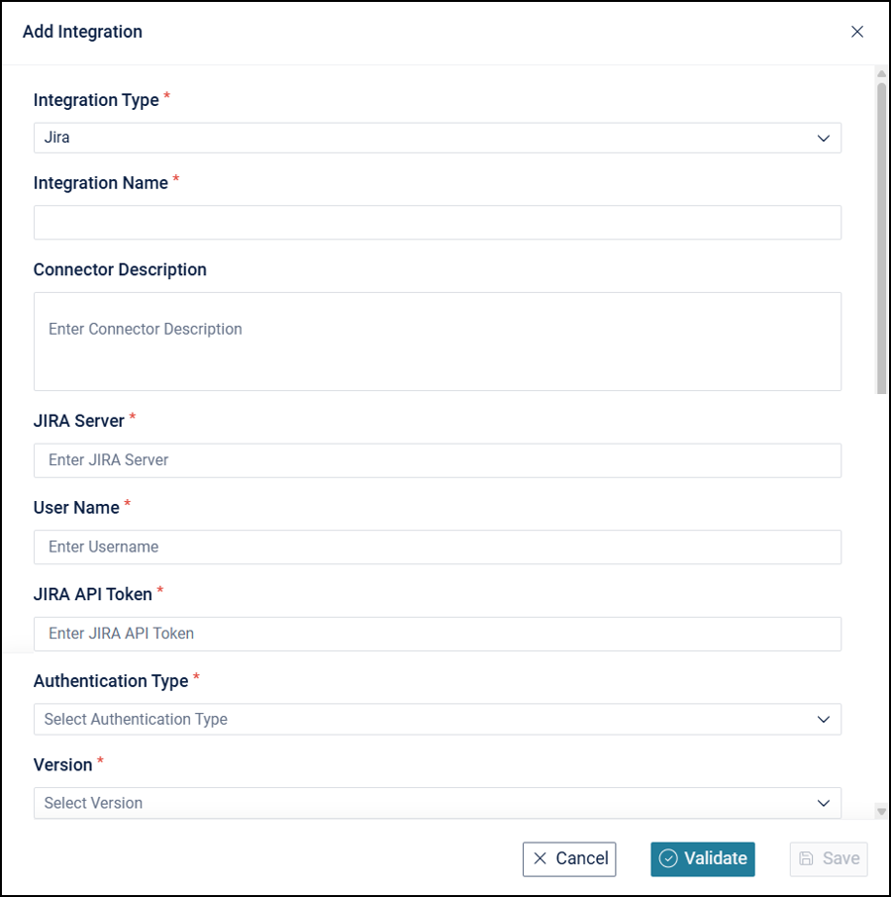Click the floppy disk Save icon

point(807,858)
